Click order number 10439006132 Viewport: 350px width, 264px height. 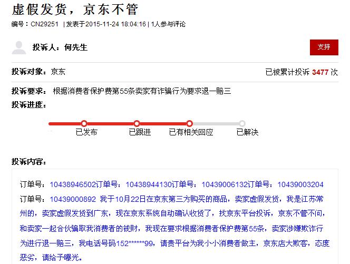(x=225, y=184)
